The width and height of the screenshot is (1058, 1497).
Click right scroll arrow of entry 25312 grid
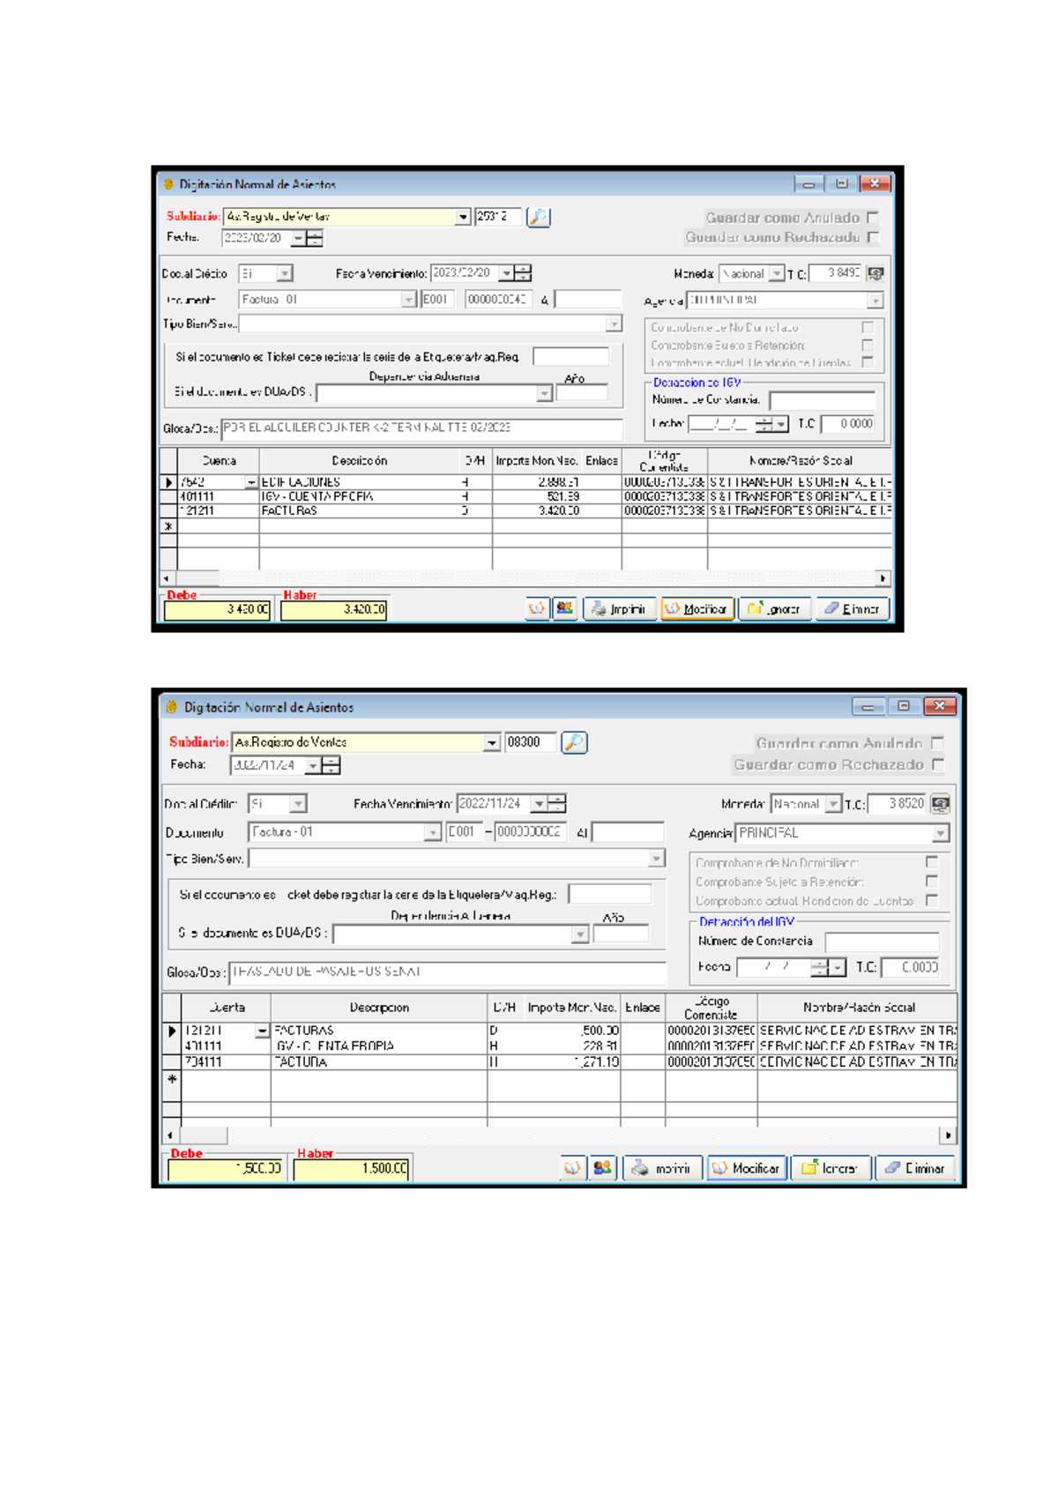click(x=883, y=578)
